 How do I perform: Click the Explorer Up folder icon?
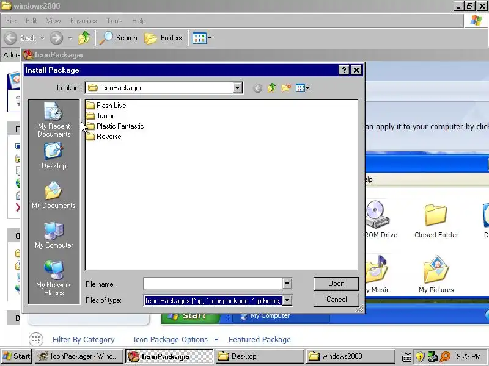(x=84, y=38)
